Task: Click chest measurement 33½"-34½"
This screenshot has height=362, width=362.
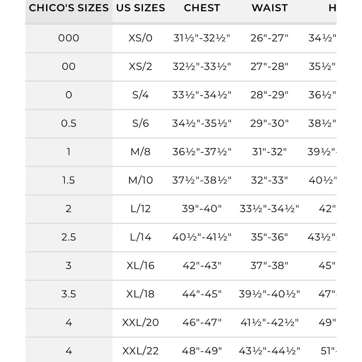Action: [202, 95]
